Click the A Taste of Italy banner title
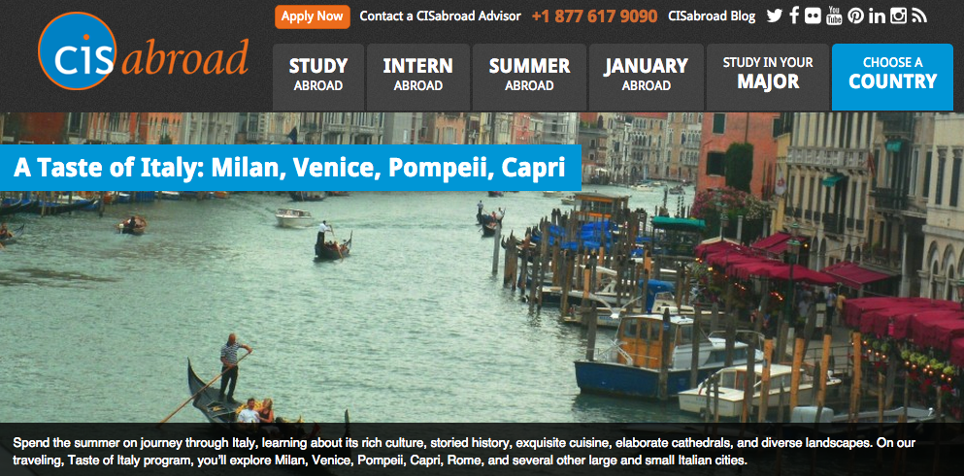 [289, 167]
